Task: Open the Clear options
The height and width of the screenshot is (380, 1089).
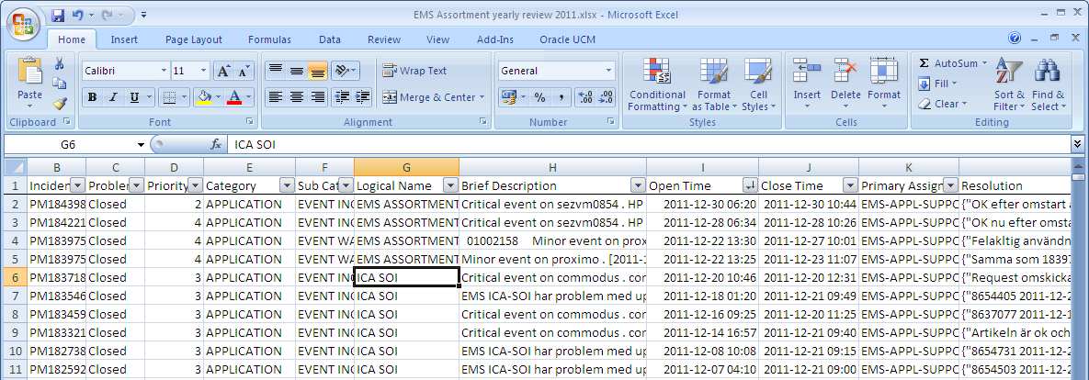Action: [x=943, y=104]
